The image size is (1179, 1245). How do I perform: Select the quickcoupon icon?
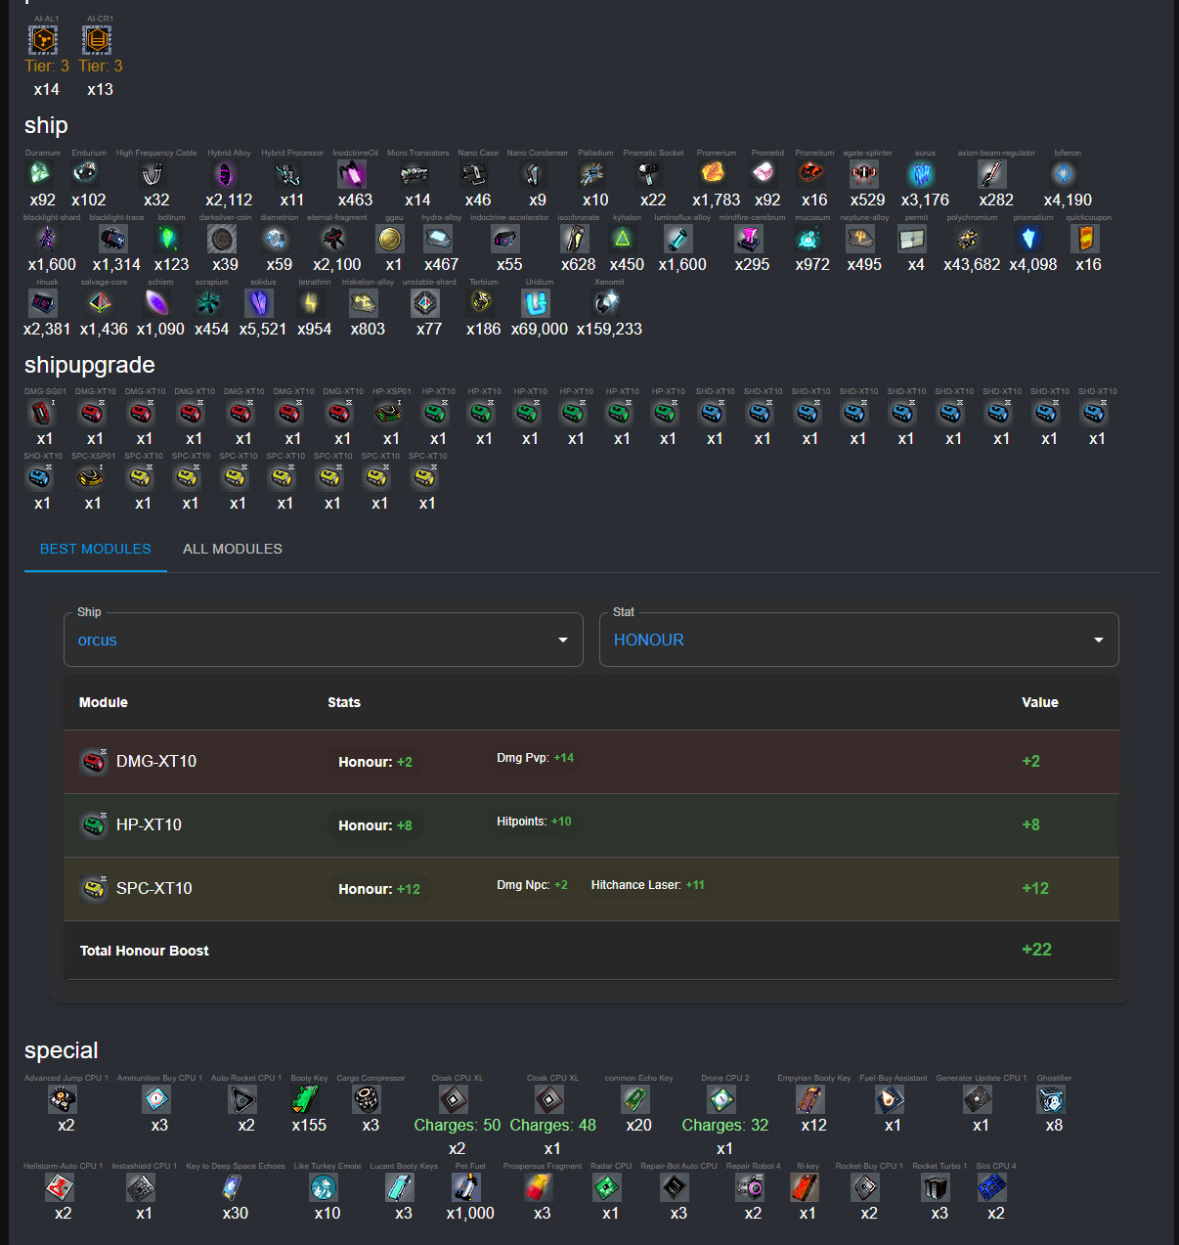pyautogui.click(x=1085, y=239)
